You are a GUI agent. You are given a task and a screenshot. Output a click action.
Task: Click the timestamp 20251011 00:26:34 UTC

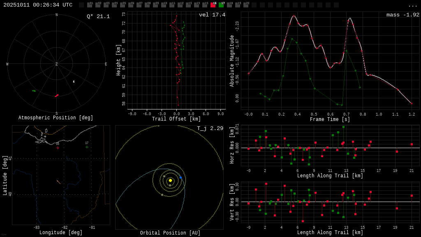pos(38,5)
